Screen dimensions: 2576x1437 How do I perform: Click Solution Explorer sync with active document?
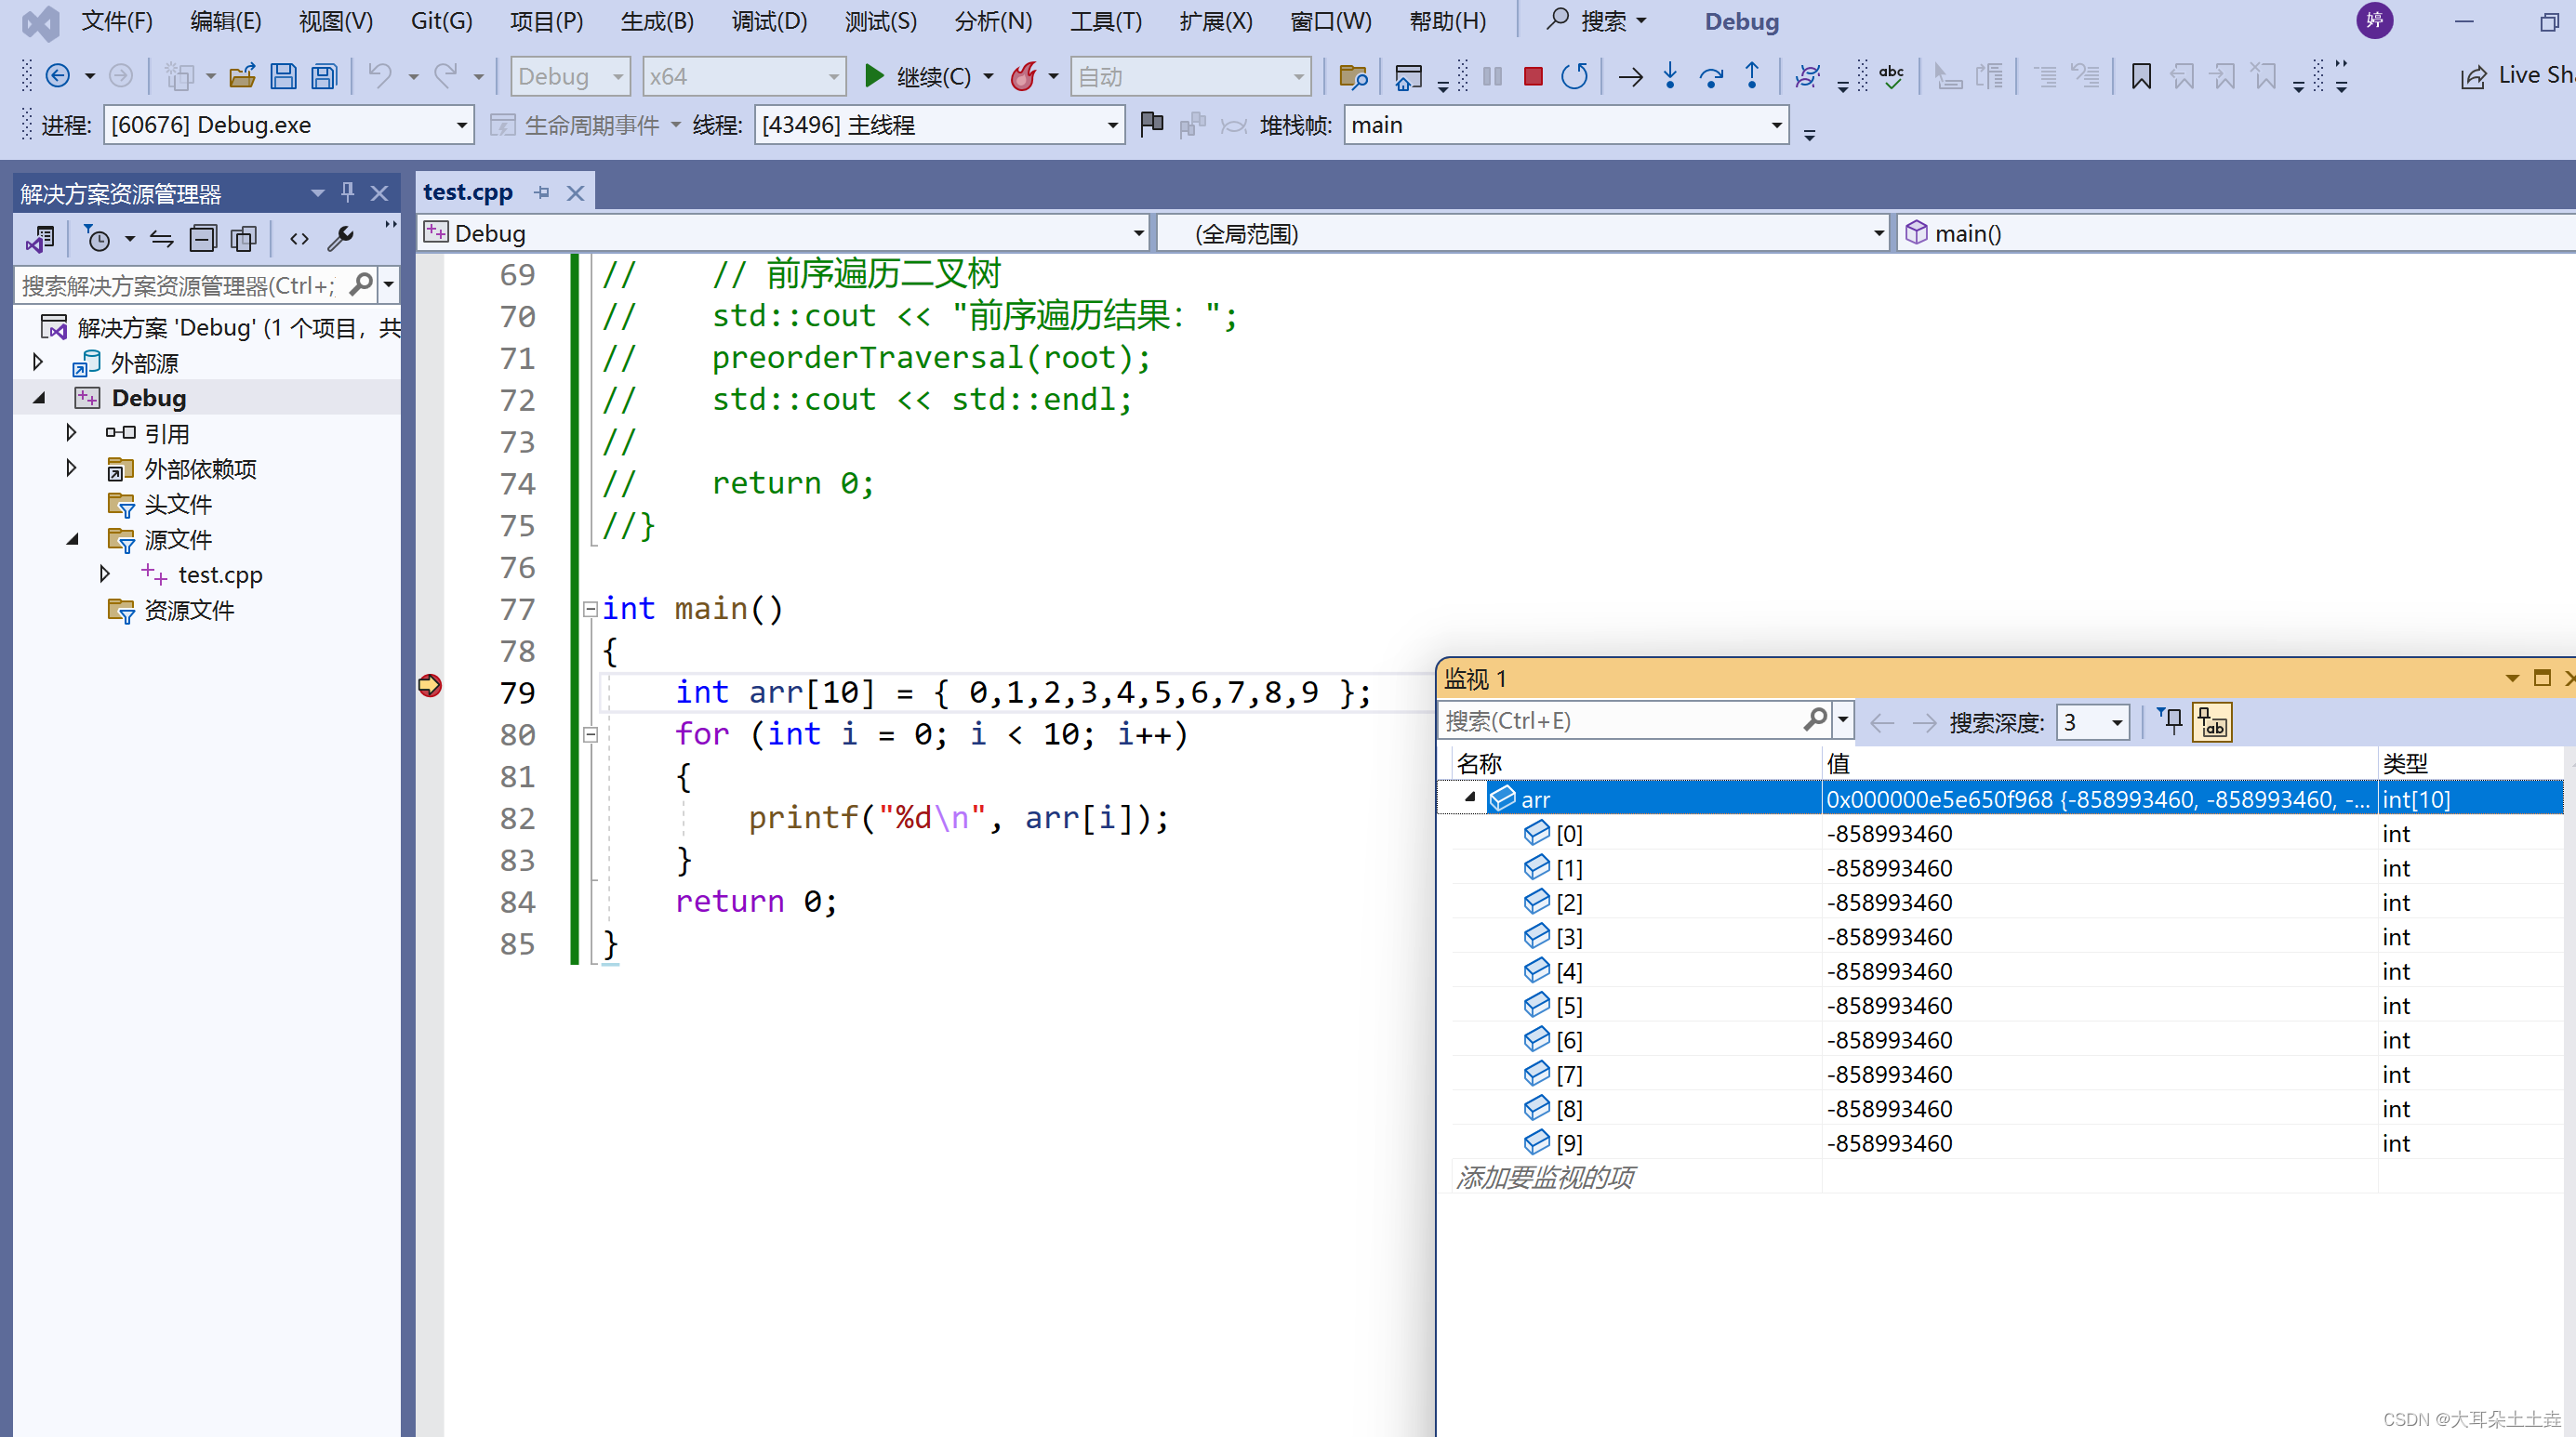(x=161, y=238)
